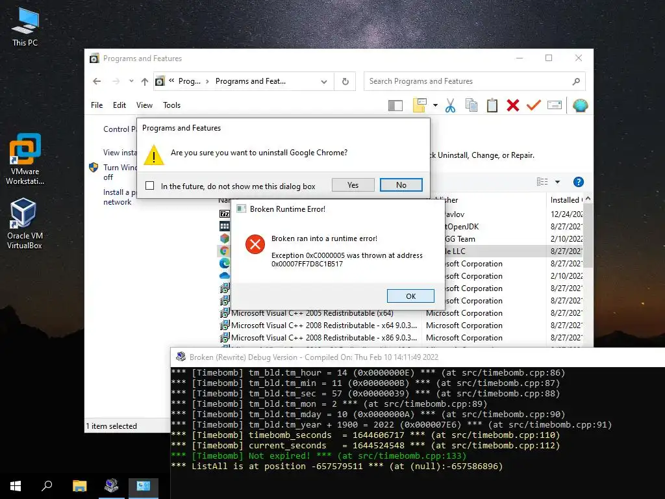
Task: Click the program list scrollbar up arrow
Action: (588, 199)
